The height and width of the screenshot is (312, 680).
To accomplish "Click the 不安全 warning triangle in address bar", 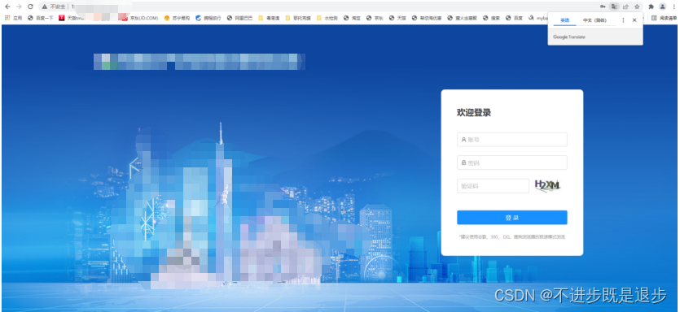I will point(44,6).
